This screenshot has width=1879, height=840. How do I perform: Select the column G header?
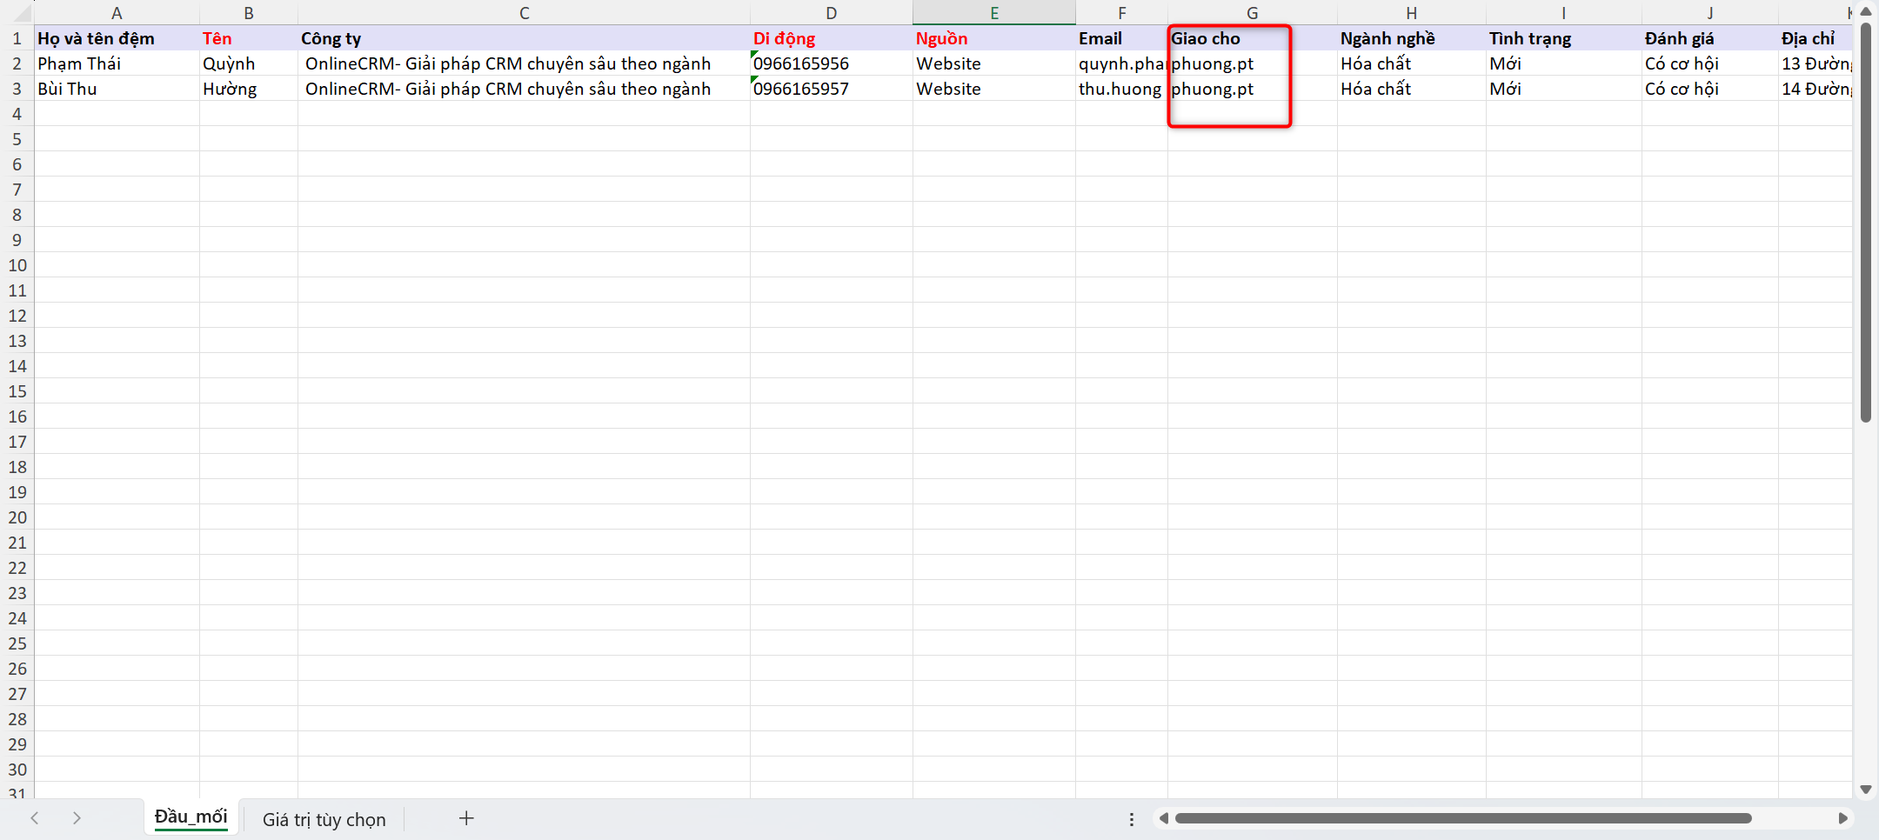click(1252, 13)
